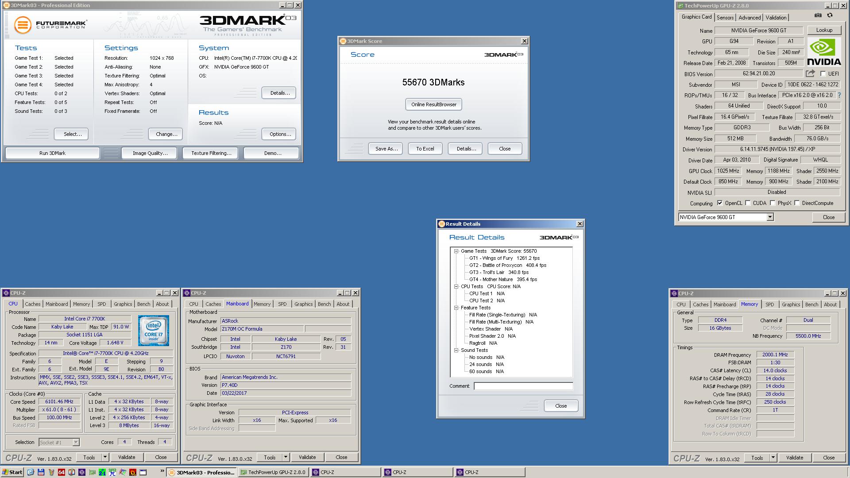Screen dimensions: 850x478
Task: Click the '2000.1 MHz' DRAM Frequency value
Action: click(775, 355)
